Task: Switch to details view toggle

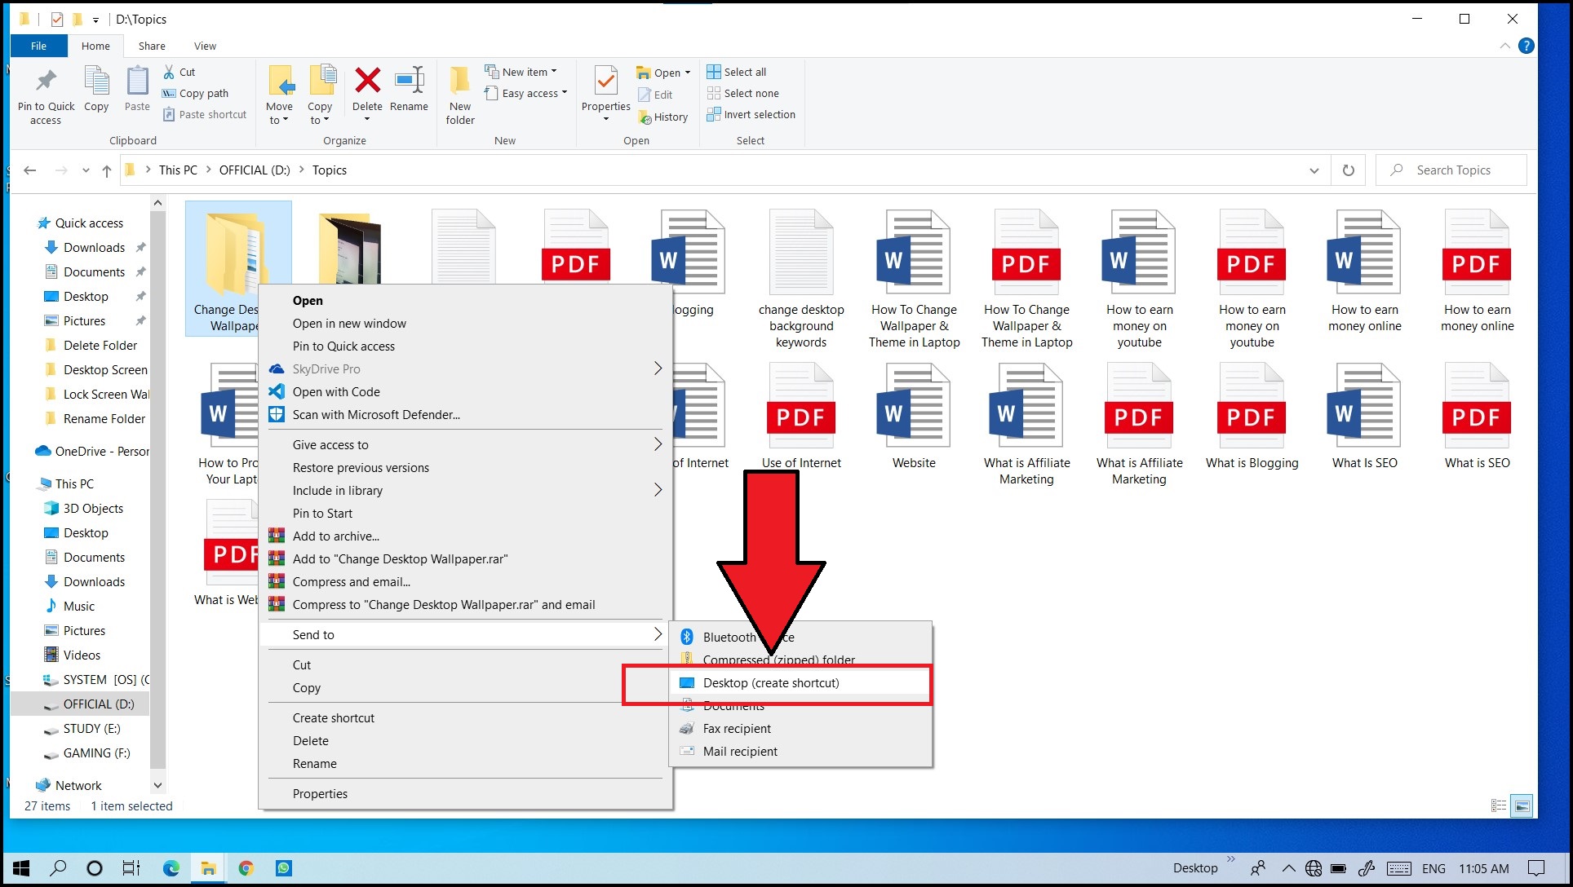Action: pyautogui.click(x=1499, y=805)
